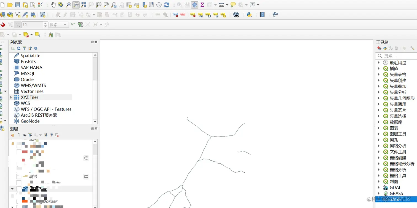
Task: Activate the Zoom In magnifier tool
Action: pyautogui.click(x=68, y=5)
